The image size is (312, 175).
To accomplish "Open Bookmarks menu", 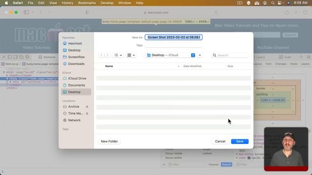I will [87, 3].
